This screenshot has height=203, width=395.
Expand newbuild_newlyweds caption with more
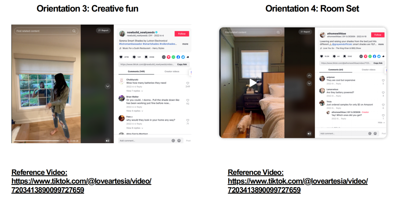185,44
